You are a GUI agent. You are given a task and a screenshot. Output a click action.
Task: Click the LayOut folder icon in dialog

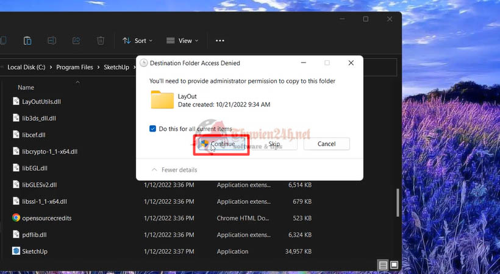[x=162, y=100]
